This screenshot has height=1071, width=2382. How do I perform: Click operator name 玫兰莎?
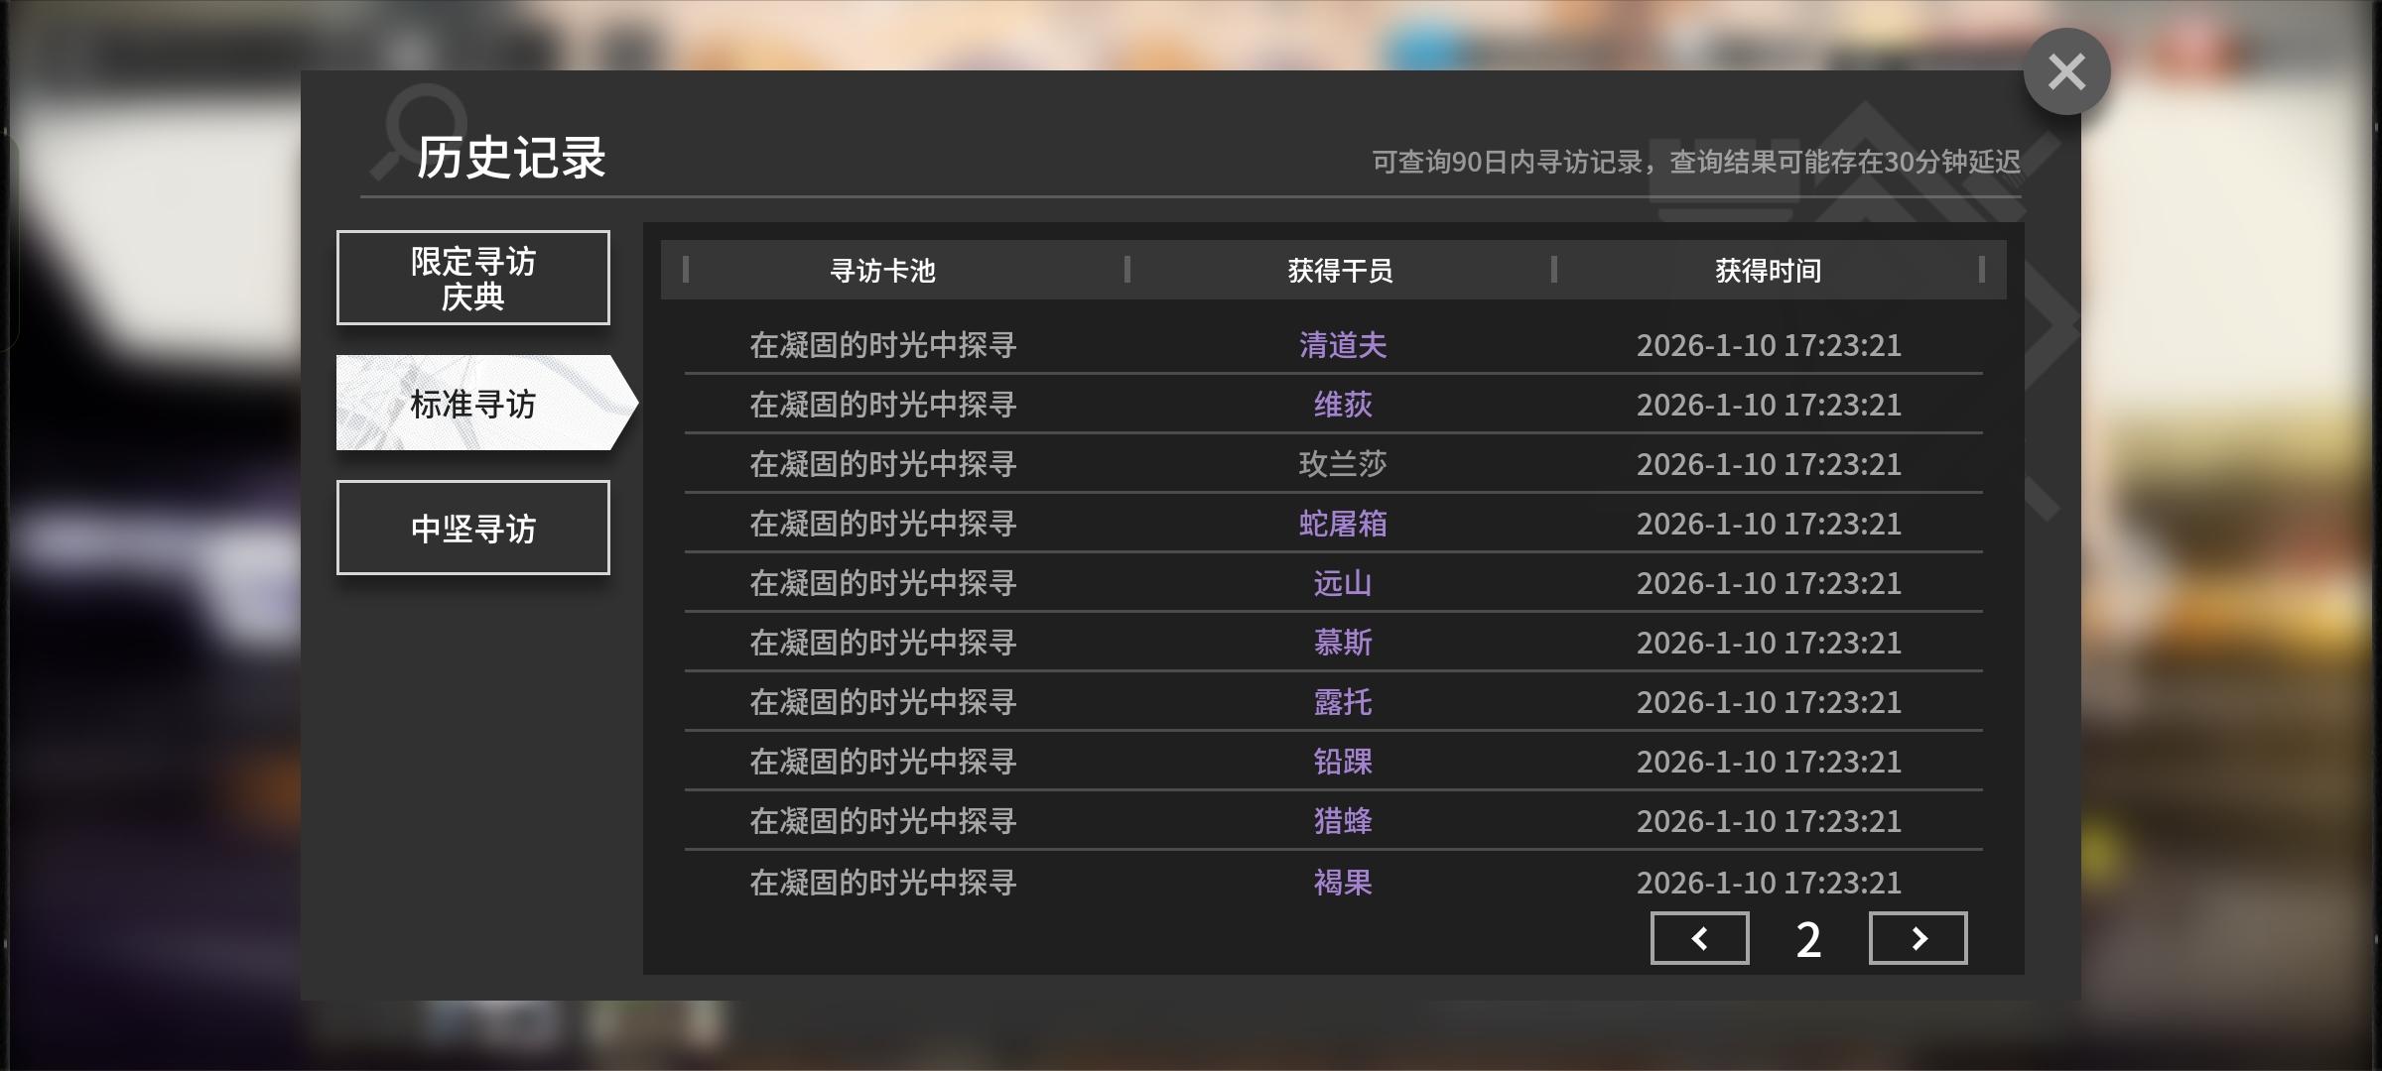pos(1343,464)
